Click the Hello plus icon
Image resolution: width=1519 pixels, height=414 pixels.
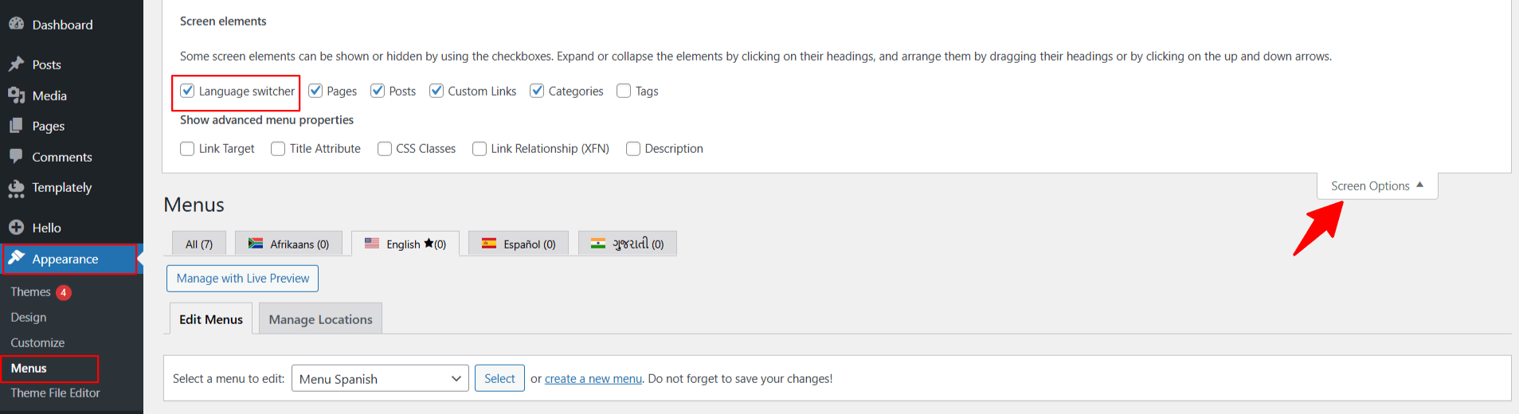[x=16, y=228]
